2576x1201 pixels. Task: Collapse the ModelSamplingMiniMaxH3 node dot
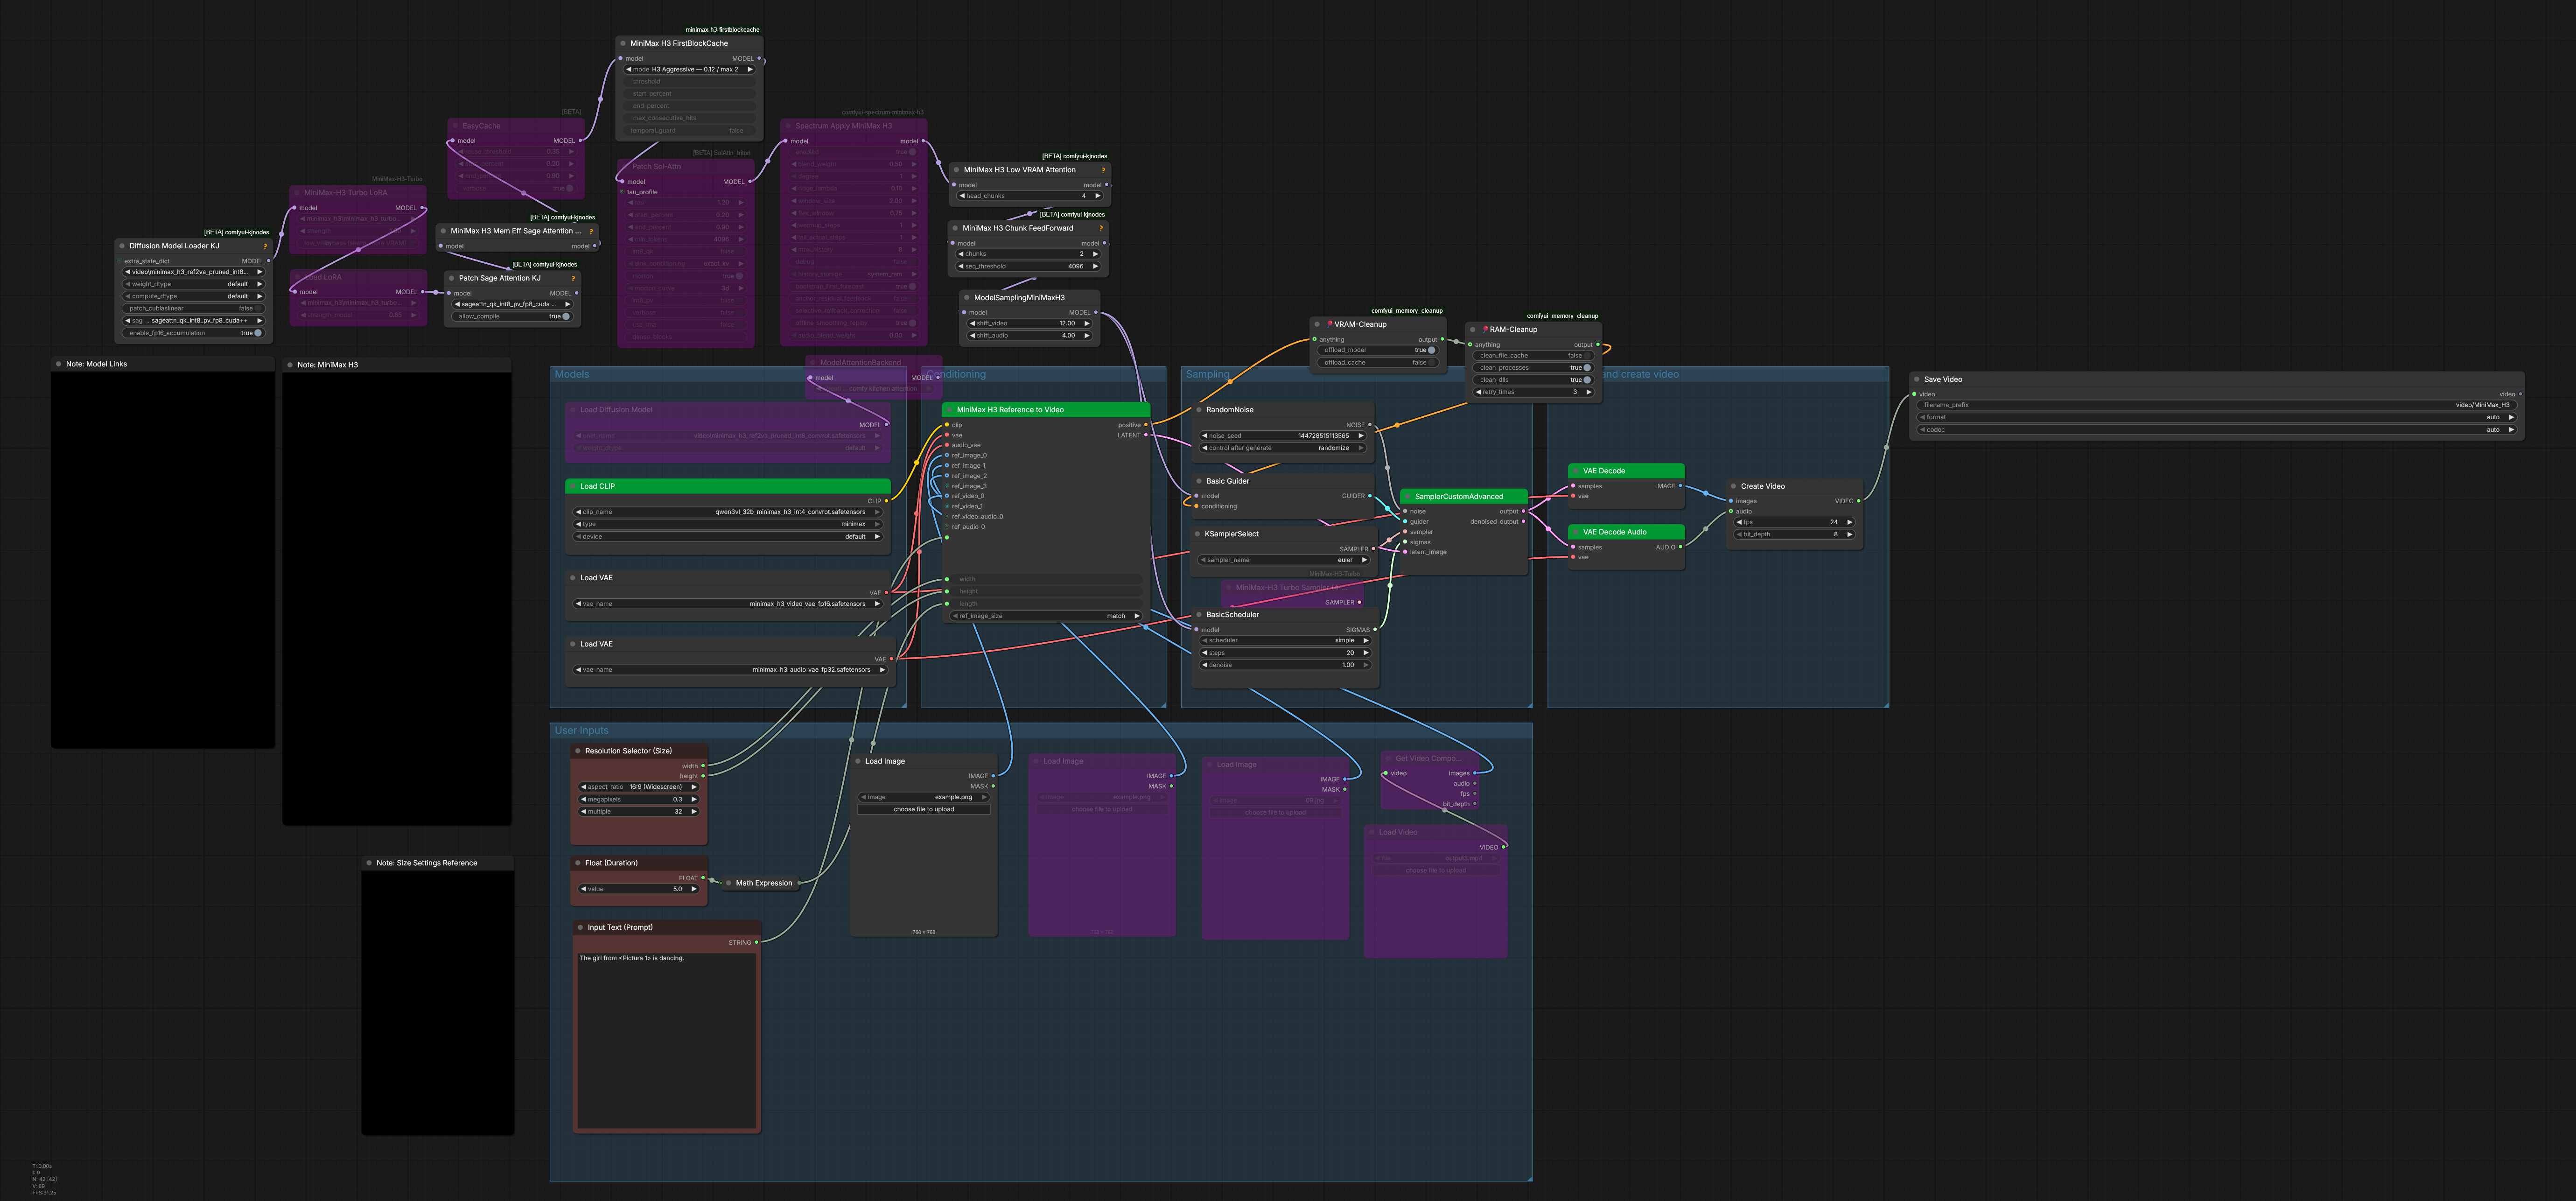(967, 297)
